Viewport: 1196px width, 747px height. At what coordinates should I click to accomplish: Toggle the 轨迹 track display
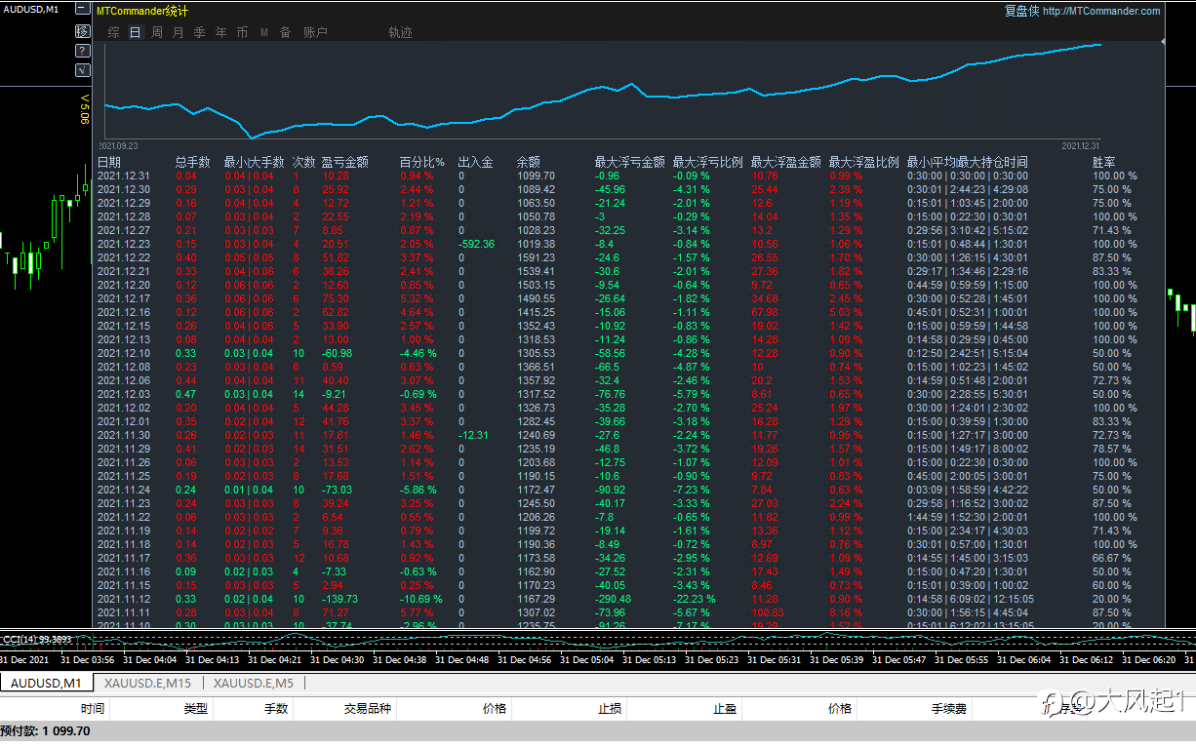pos(400,32)
